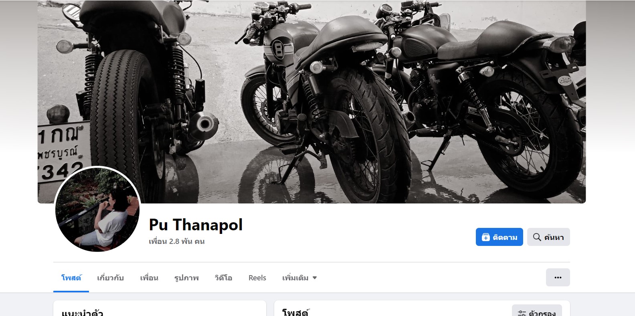Click the โพสต์ heading in posts card
The height and width of the screenshot is (316, 635).
296,312
